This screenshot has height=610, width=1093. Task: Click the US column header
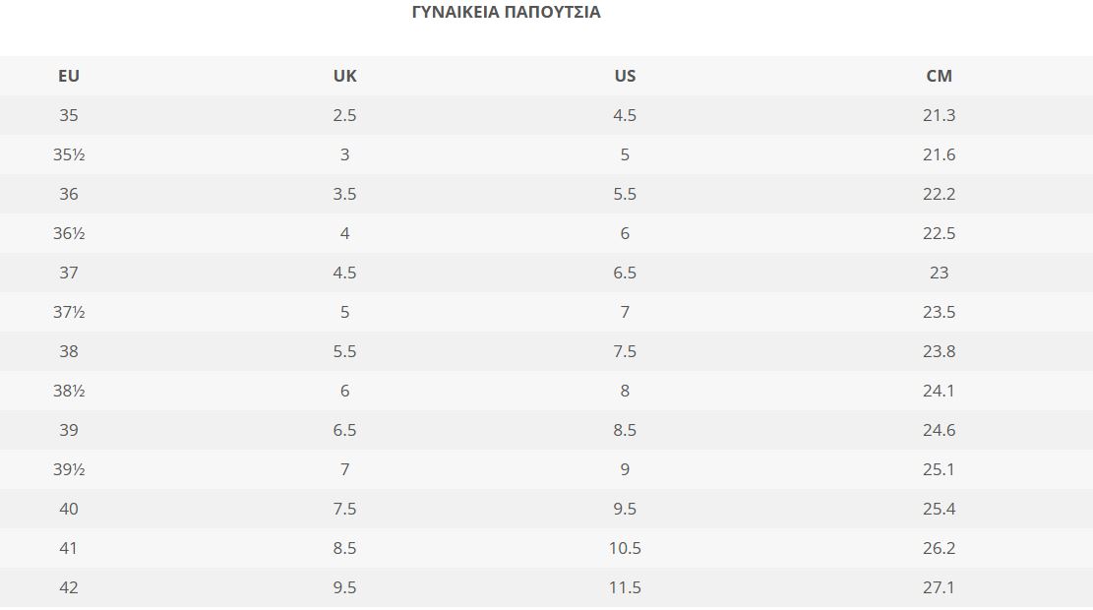(625, 76)
